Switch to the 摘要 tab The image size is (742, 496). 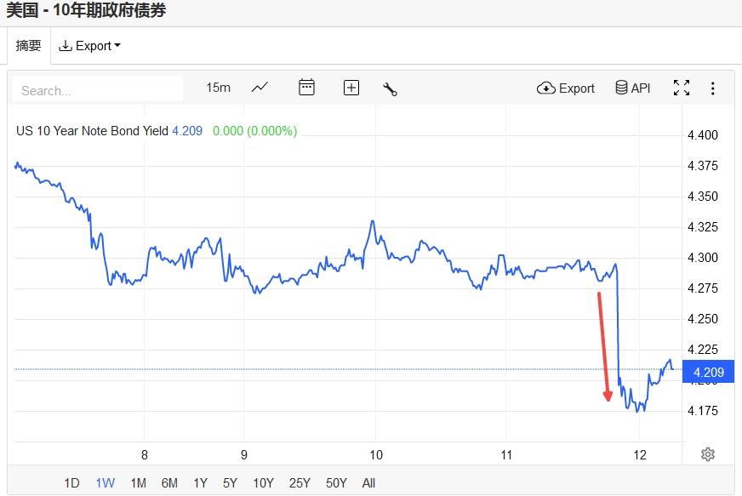(x=29, y=46)
